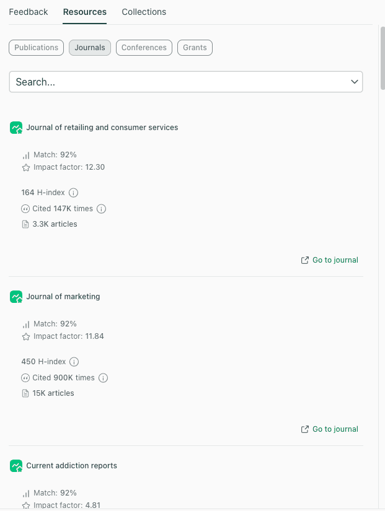Open the info tooltip next to 164 H-index
Viewport: 385px width, 511px height.
(73, 193)
